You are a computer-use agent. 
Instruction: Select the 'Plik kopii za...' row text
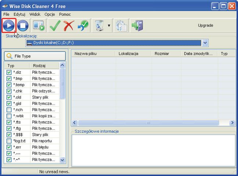[44, 116]
